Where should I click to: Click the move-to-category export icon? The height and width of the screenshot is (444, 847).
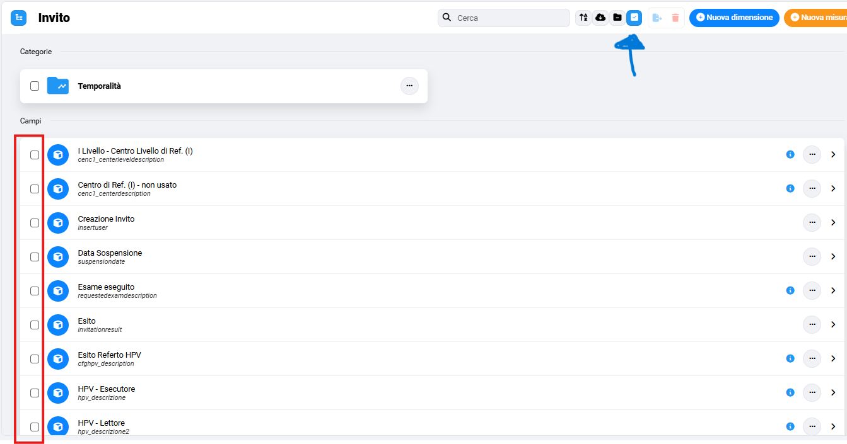657,18
